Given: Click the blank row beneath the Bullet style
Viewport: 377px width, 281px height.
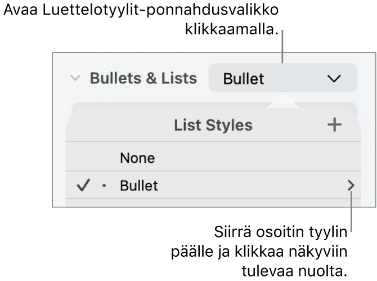Looking at the screenshot, I should click(x=213, y=203).
